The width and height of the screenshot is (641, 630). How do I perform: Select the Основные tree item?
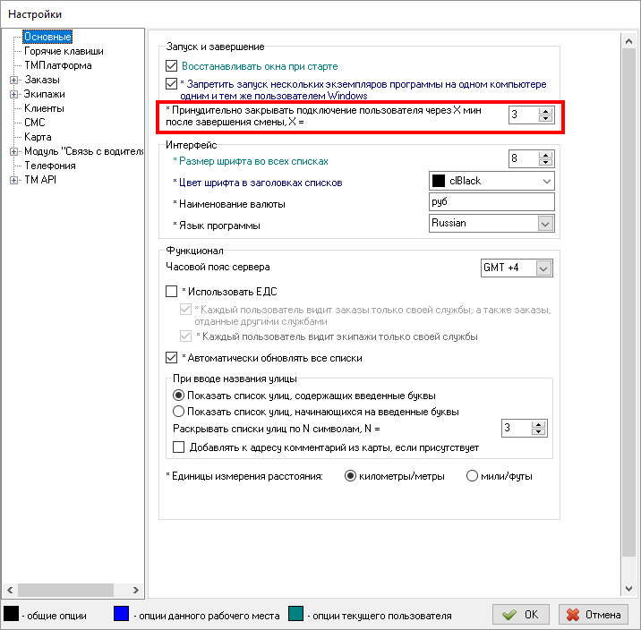click(x=47, y=37)
